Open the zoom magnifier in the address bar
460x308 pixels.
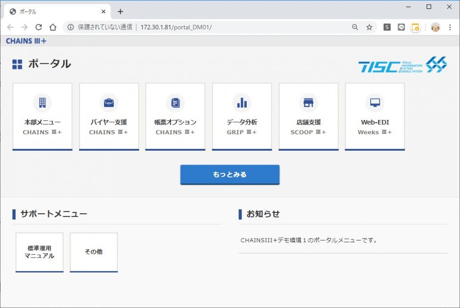click(x=355, y=27)
